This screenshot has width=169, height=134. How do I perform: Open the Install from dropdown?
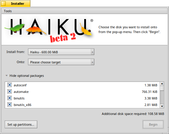61,52
